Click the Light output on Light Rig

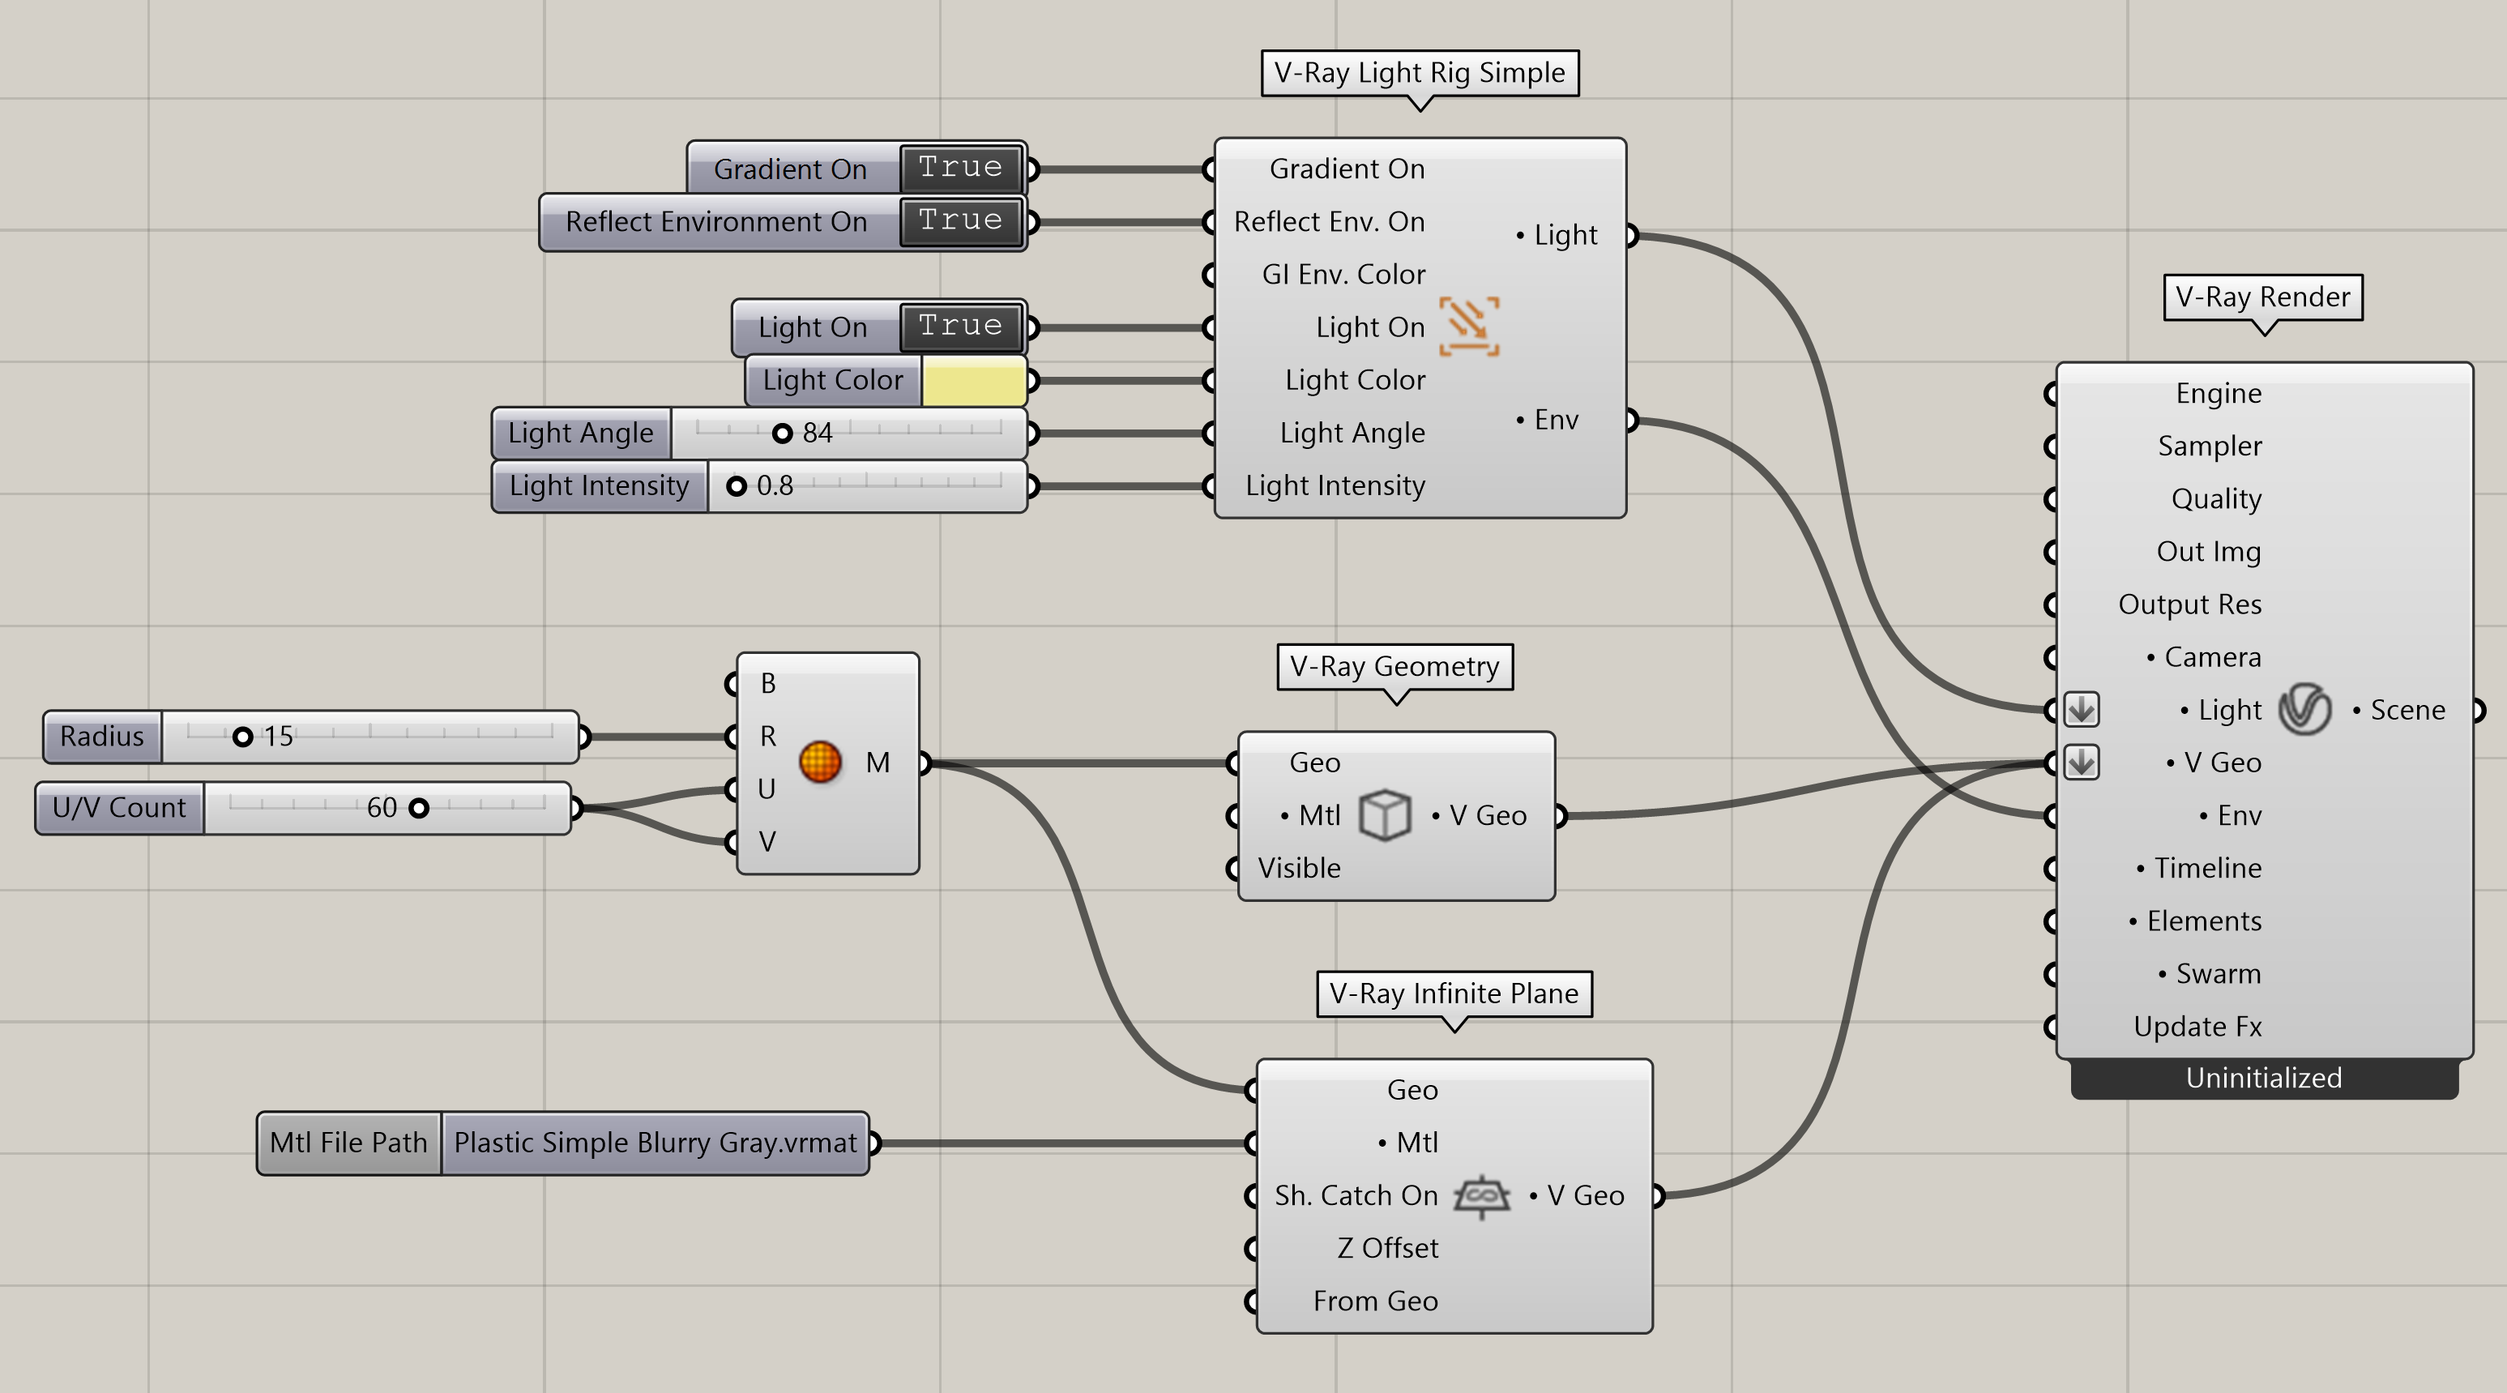[x=1557, y=235]
